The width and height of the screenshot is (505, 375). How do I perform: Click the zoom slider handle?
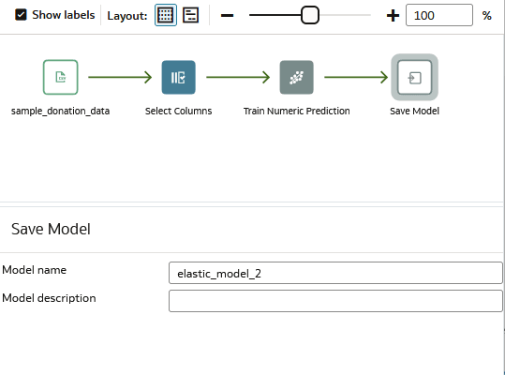point(310,15)
